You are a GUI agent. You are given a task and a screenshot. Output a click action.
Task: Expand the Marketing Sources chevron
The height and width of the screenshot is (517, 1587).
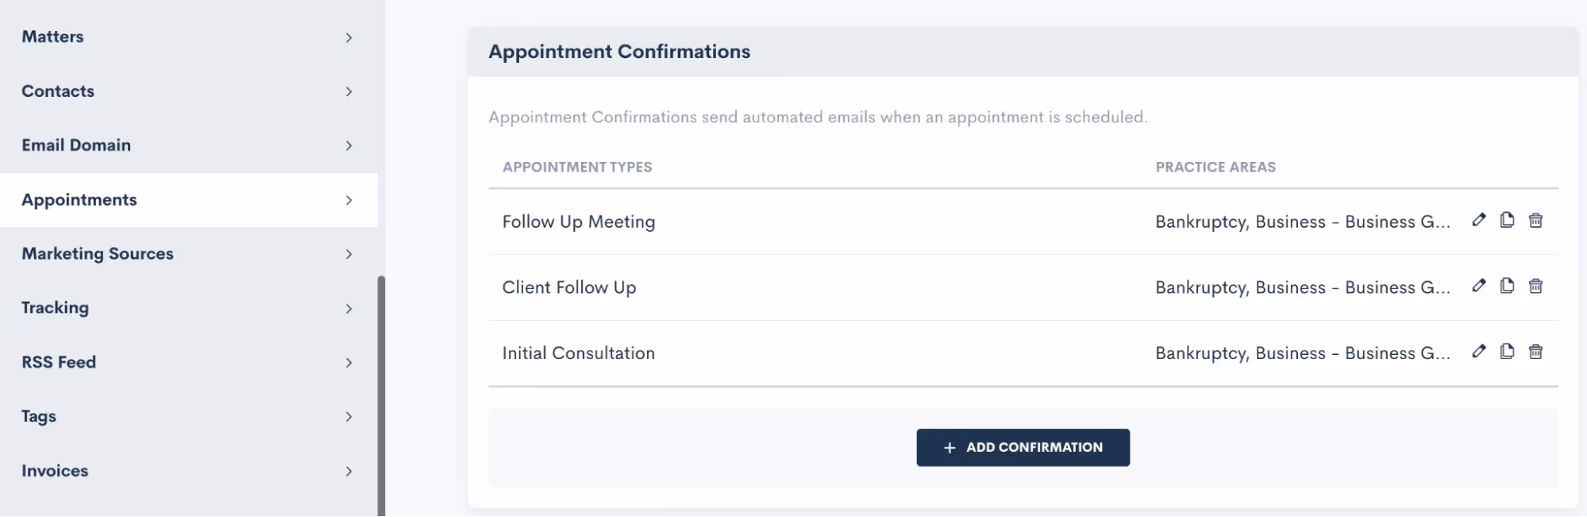[x=349, y=254]
